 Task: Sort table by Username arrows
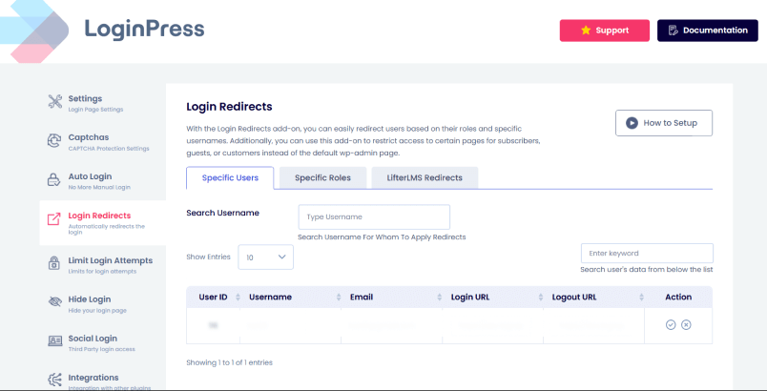(x=339, y=298)
